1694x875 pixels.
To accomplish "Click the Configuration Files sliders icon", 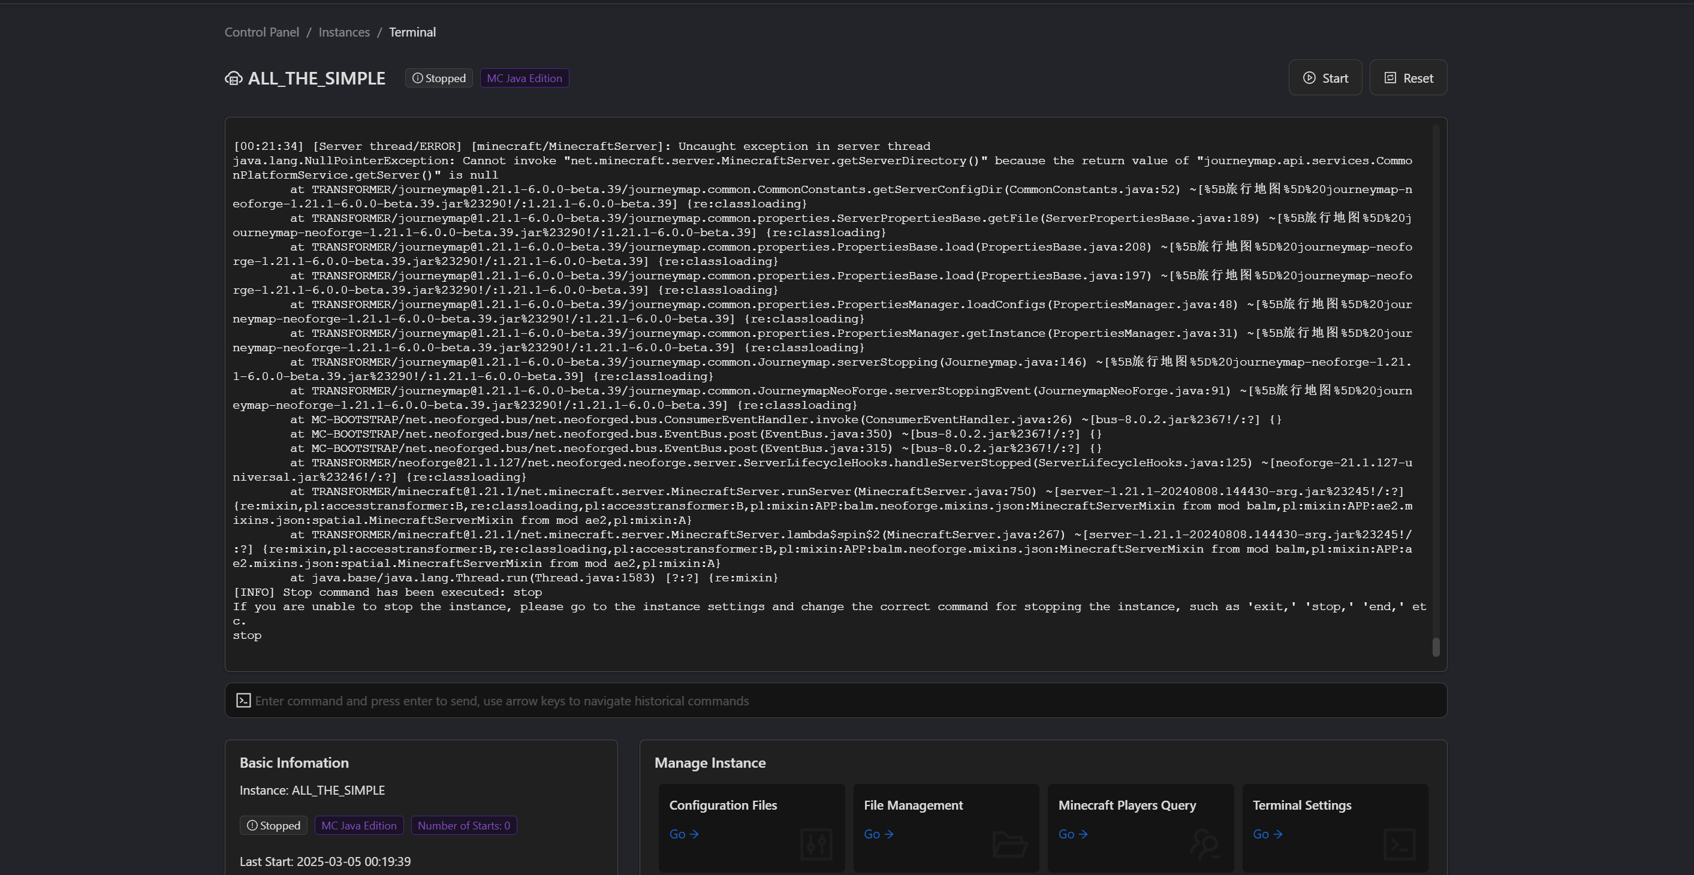I will (816, 843).
